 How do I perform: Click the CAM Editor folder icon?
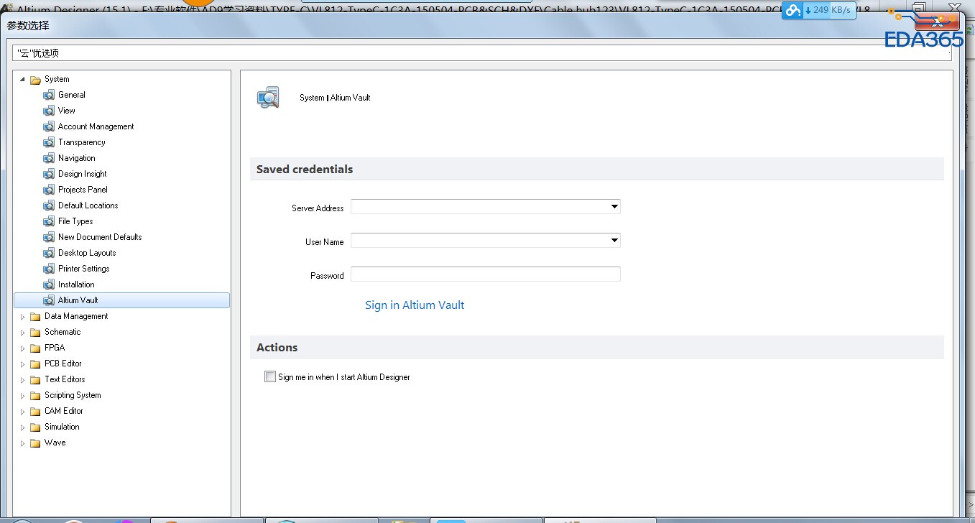click(35, 411)
